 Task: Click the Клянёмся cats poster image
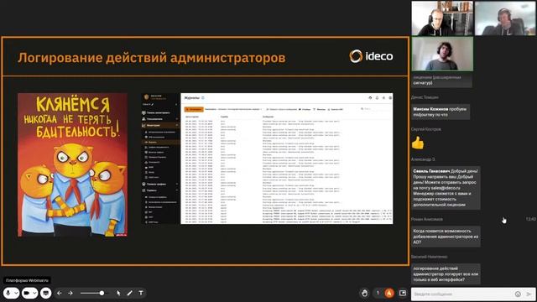click(x=72, y=164)
